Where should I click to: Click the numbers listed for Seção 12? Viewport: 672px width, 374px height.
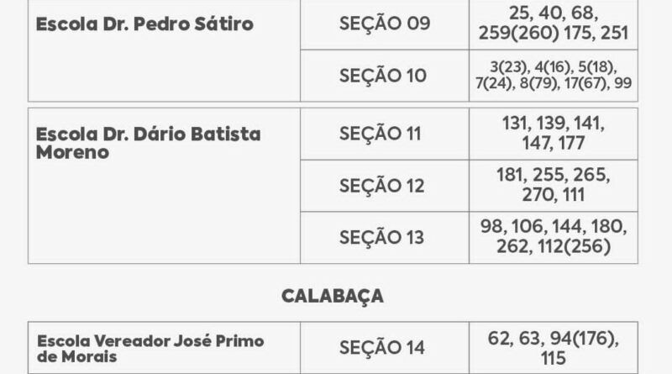(x=554, y=186)
